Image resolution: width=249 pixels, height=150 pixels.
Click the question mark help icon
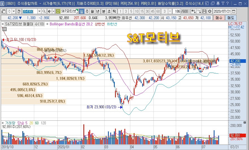[228, 3]
